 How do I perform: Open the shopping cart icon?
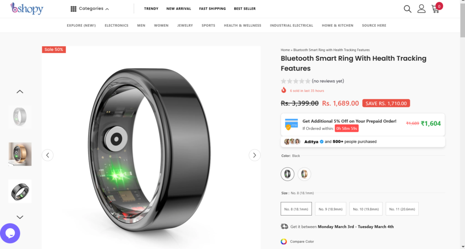[435, 9]
